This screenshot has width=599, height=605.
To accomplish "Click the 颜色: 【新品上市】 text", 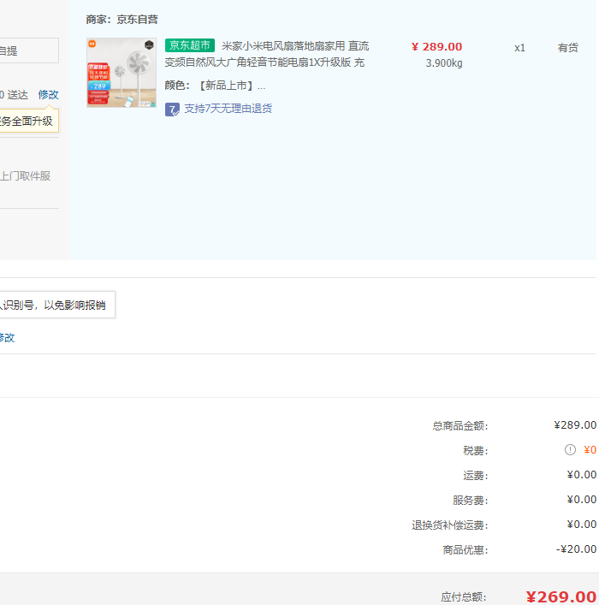I will point(215,86).
